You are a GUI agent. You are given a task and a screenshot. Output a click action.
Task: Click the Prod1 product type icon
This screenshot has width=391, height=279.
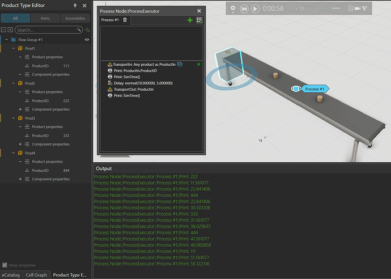pyautogui.click(x=20, y=48)
